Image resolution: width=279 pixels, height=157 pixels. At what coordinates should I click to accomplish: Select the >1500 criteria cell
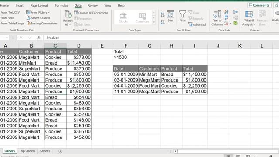click(x=126, y=57)
